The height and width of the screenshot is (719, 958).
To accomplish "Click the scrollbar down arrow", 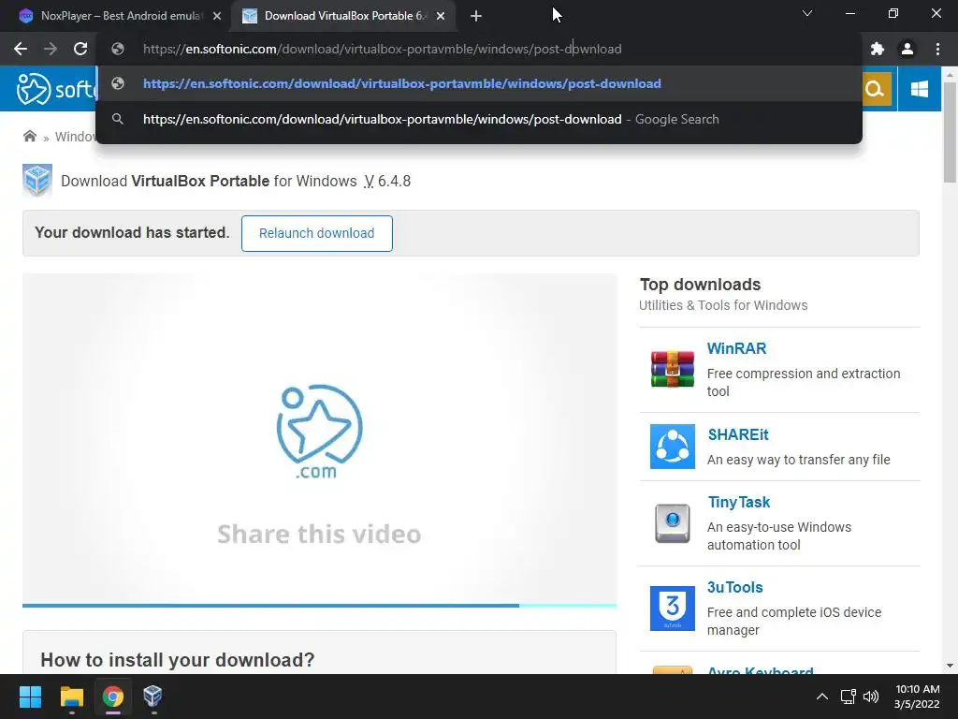I will coord(950,666).
